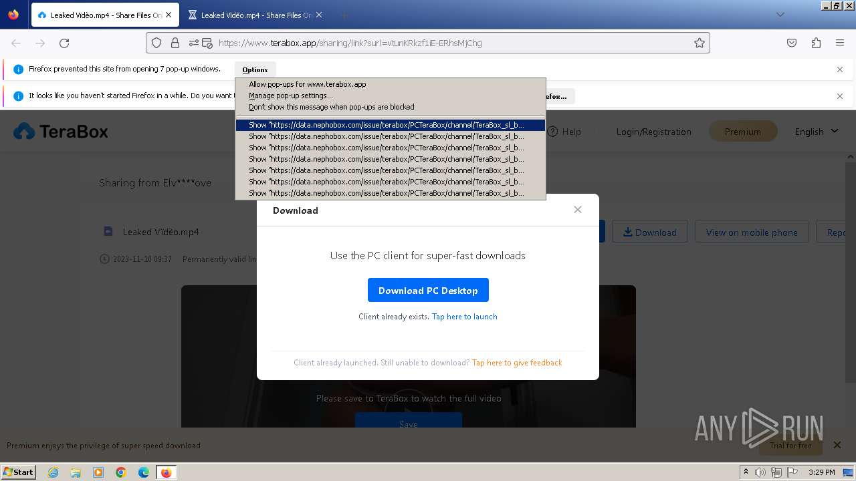
Task: Click the system clock 3:29 PM
Action: click(x=822, y=472)
